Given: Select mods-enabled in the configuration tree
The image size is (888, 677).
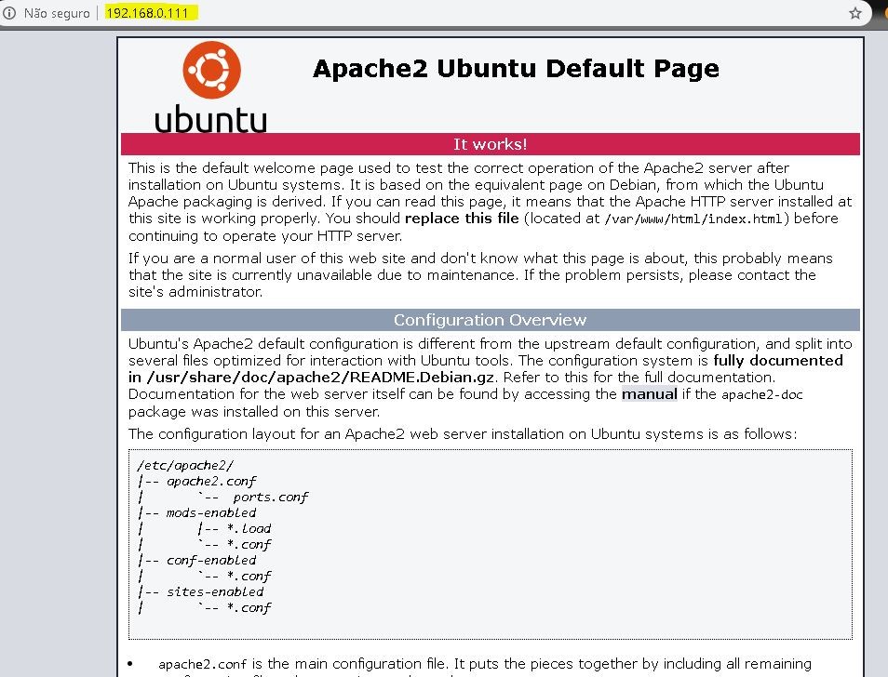Looking at the screenshot, I should pos(210,512).
